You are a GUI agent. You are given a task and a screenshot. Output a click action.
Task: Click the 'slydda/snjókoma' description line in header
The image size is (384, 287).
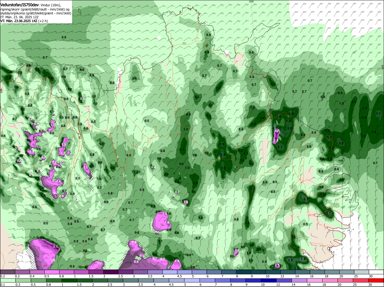pos(36,13)
